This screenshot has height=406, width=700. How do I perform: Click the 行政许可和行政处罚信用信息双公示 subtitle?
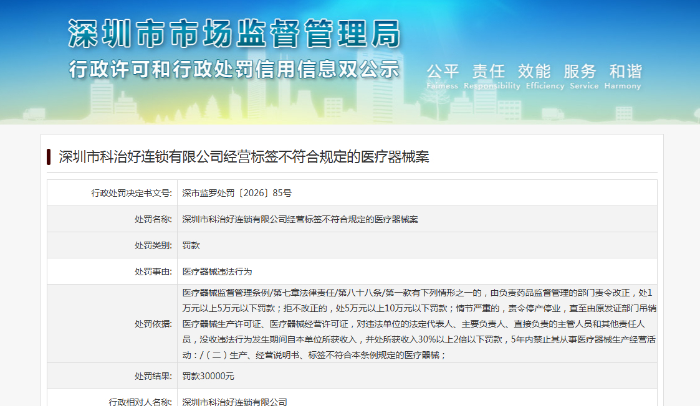[234, 70]
